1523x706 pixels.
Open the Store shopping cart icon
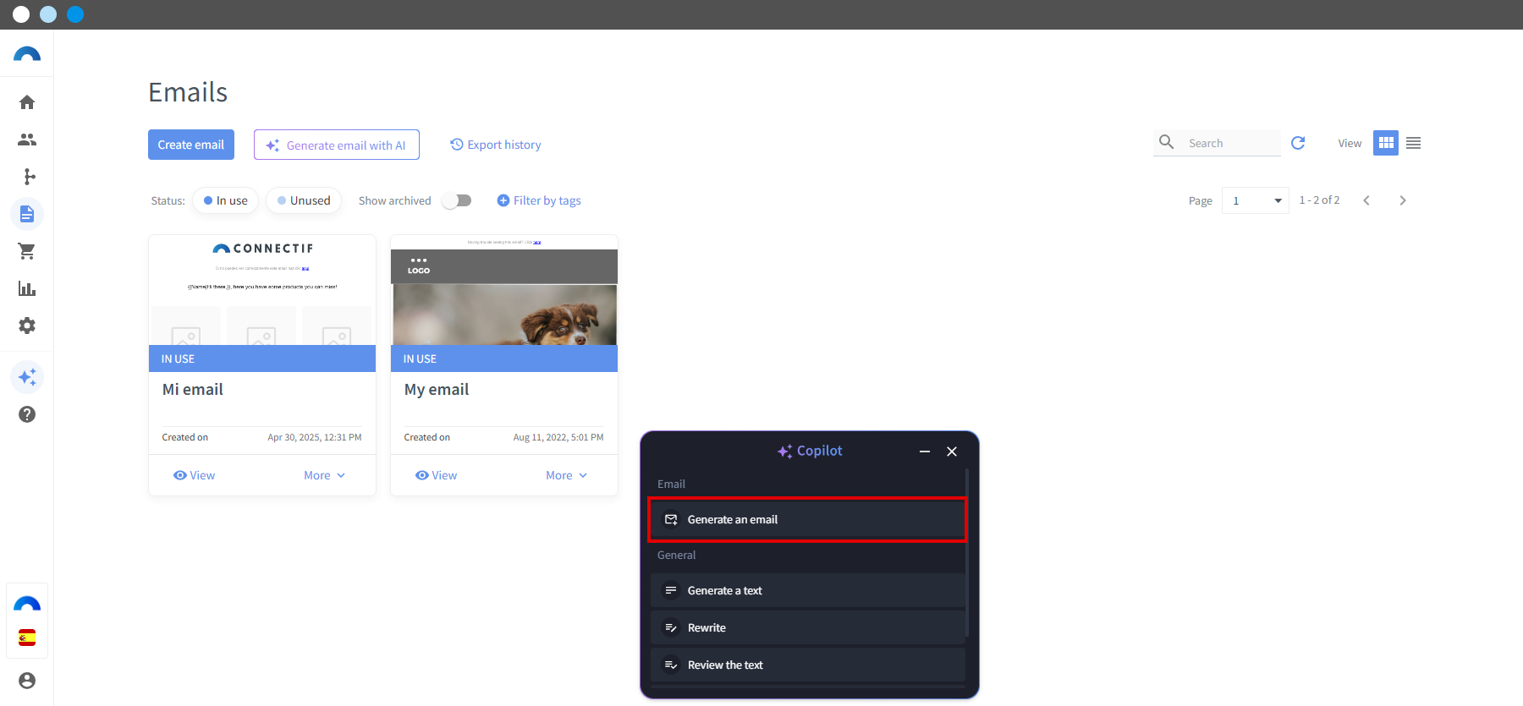click(27, 251)
